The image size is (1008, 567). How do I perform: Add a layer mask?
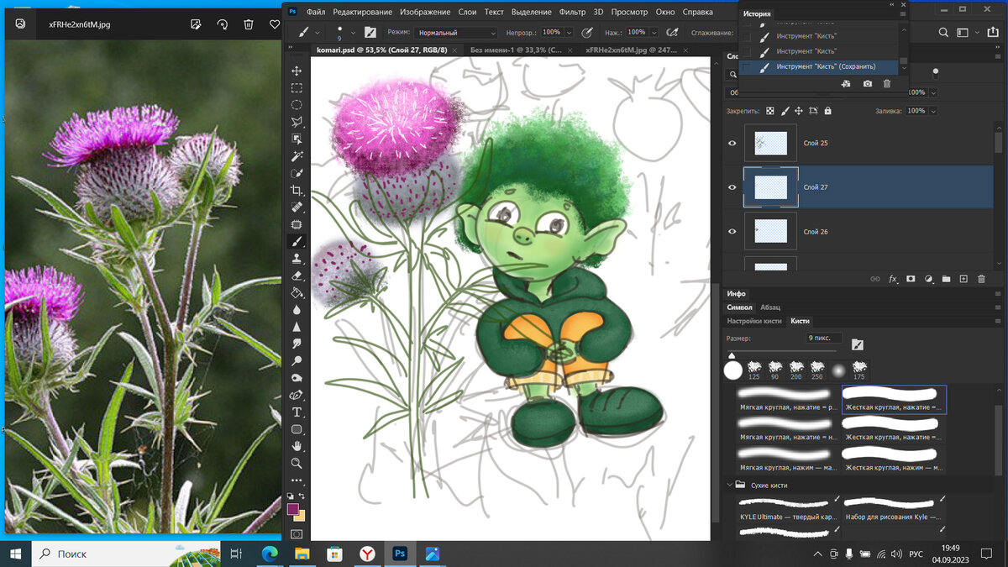pos(911,279)
